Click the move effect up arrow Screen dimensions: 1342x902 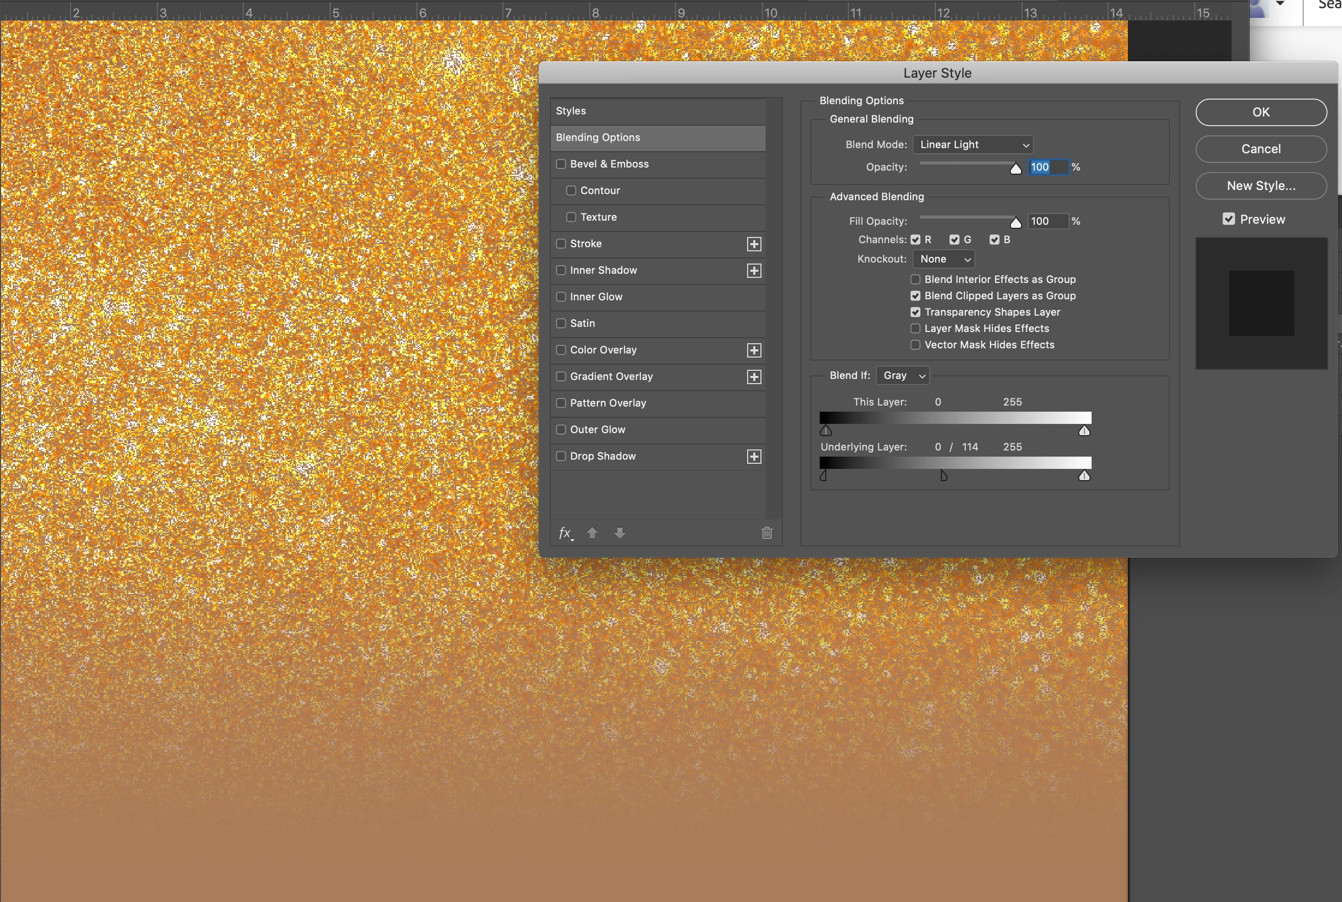tap(592, 533)
